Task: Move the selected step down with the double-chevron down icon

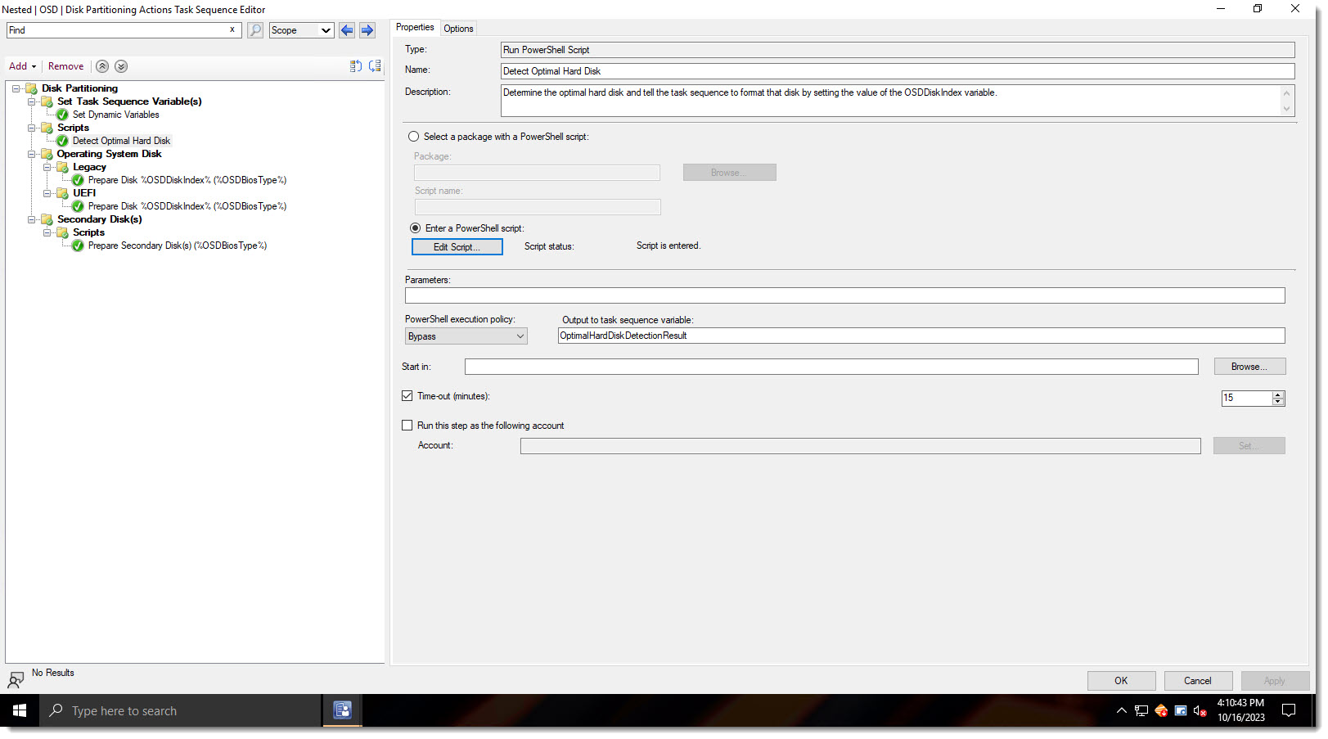Action: 121,66
